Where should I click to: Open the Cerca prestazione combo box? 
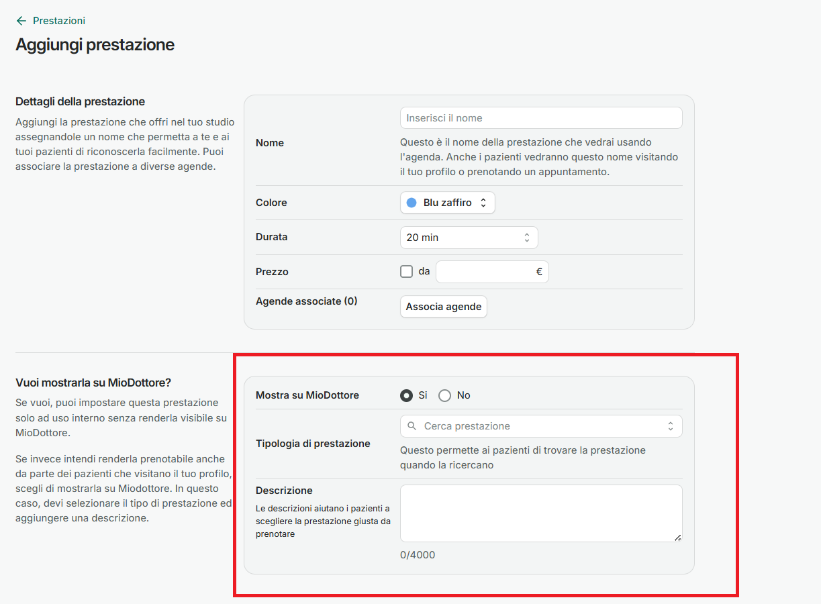pos(541,426)
